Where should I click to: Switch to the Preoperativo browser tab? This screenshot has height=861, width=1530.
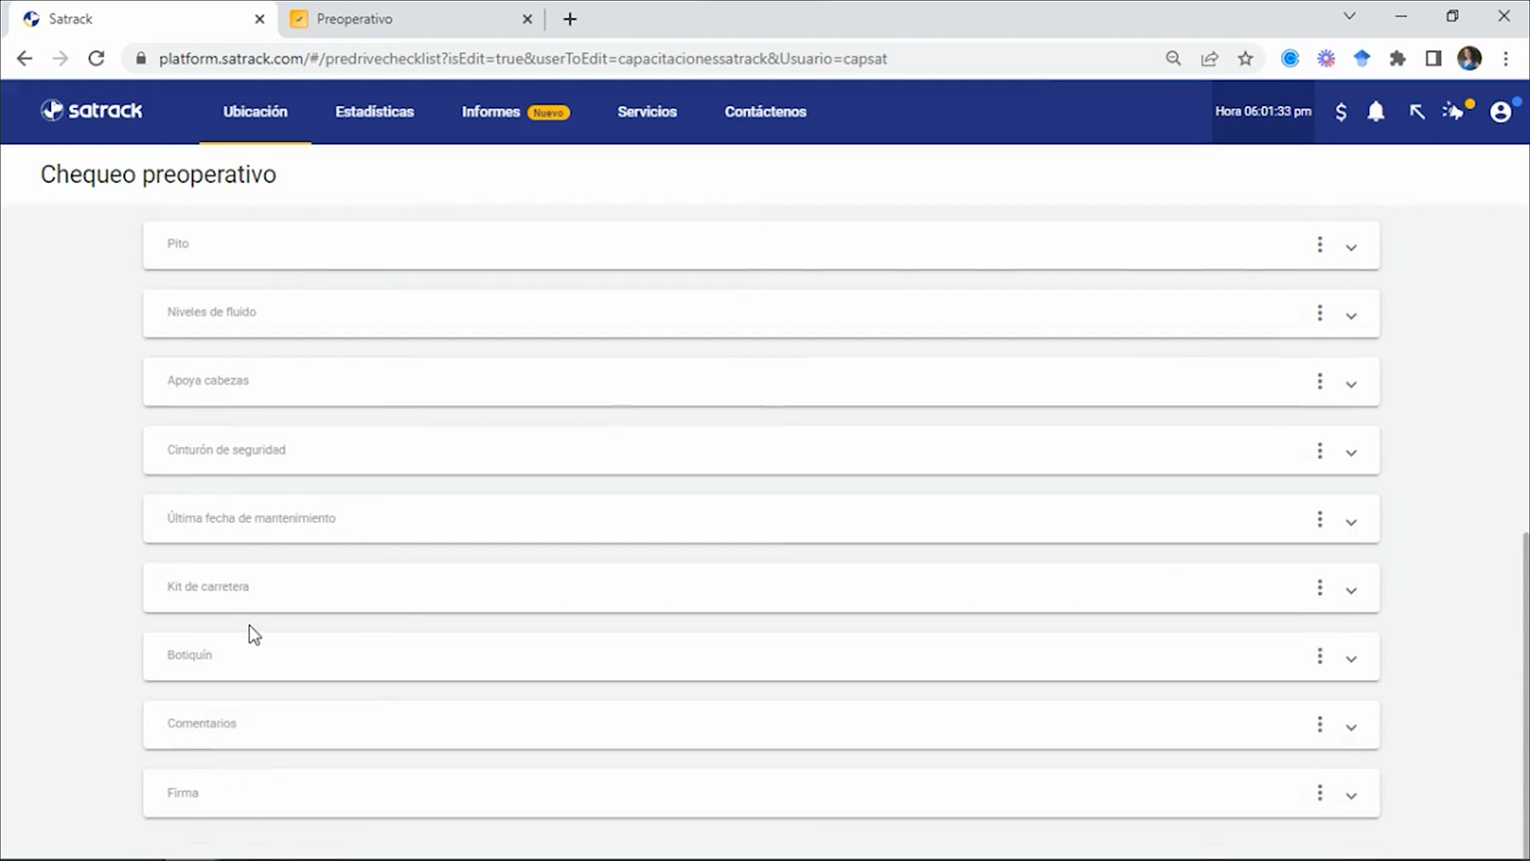pyautogui.click(x=399, y=19)
